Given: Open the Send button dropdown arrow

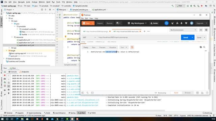Looking at the screenshot, I should 192,37.
